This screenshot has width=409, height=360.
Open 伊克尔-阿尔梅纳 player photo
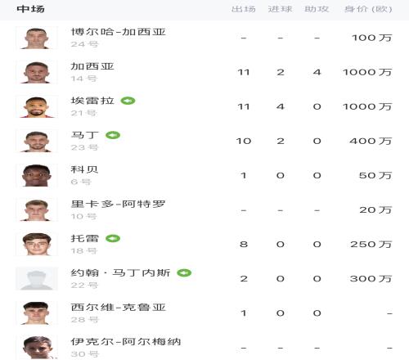(x=37, y=348)
